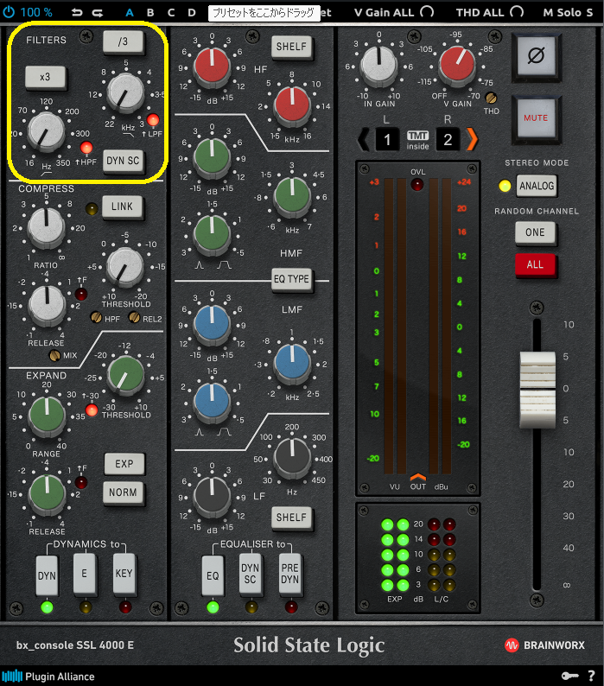Select settings slot C
This screenshot has width=604, height=686.
coord(171,12)
